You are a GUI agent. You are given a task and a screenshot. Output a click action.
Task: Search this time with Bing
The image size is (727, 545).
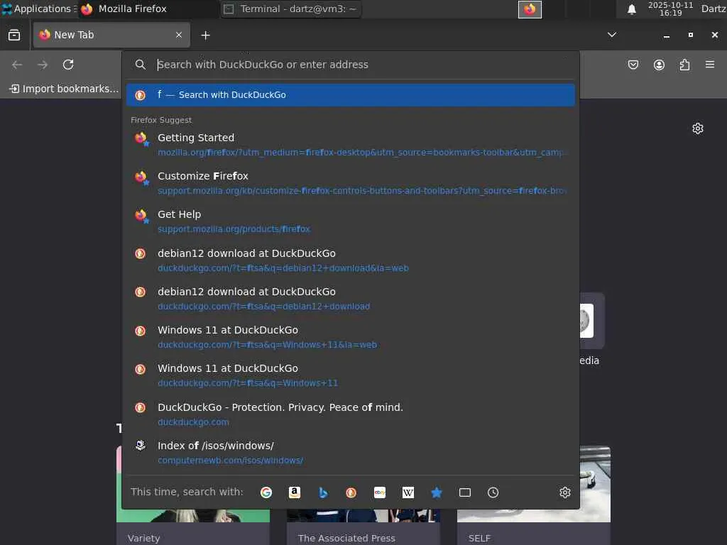tap(323, 492)
